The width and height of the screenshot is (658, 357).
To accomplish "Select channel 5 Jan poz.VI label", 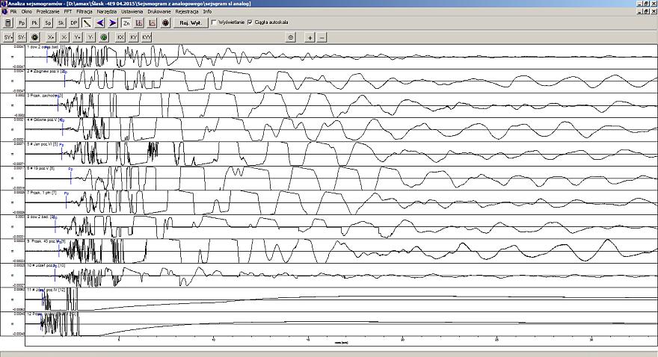I will (x=43, y=144).
